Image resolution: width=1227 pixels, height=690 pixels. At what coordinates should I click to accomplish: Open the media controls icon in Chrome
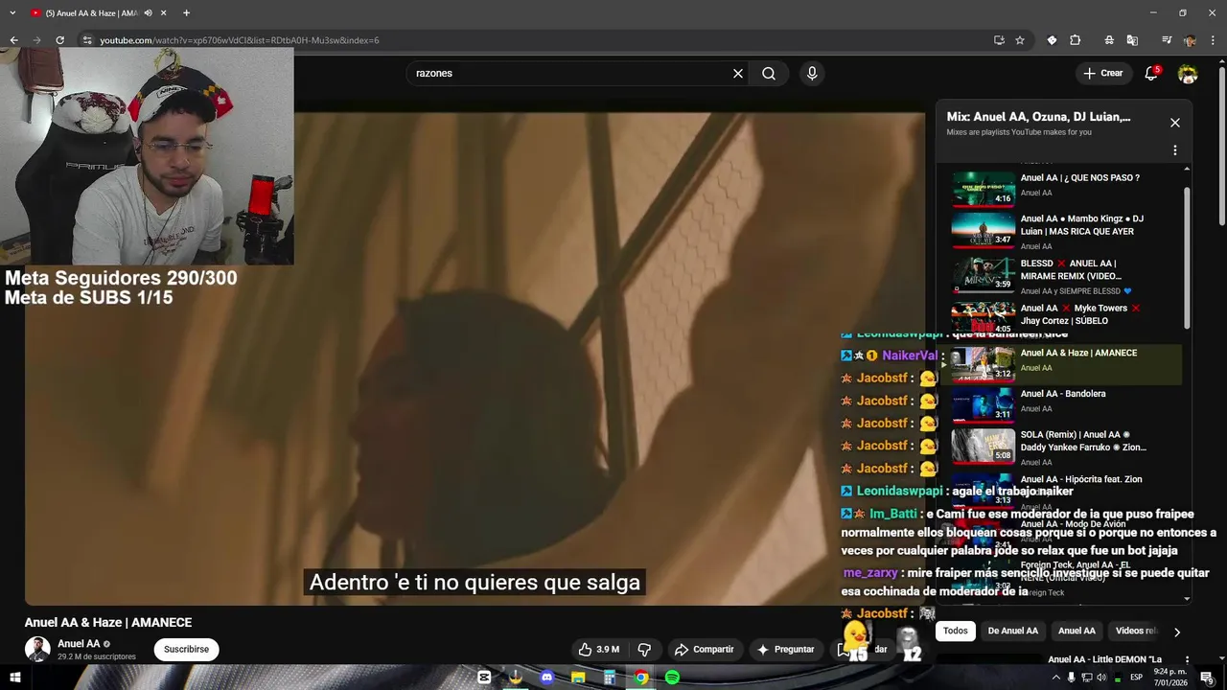click(1167, 40)
